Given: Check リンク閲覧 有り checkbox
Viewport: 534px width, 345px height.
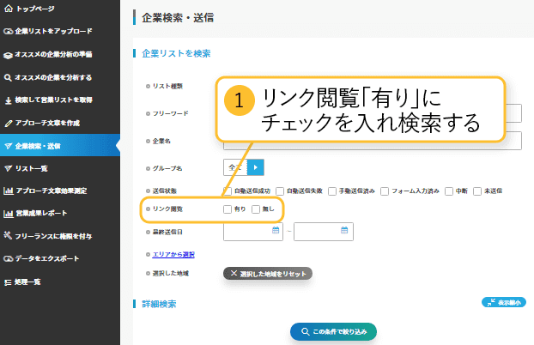Looking at the screenshot, I should [228, 209].
